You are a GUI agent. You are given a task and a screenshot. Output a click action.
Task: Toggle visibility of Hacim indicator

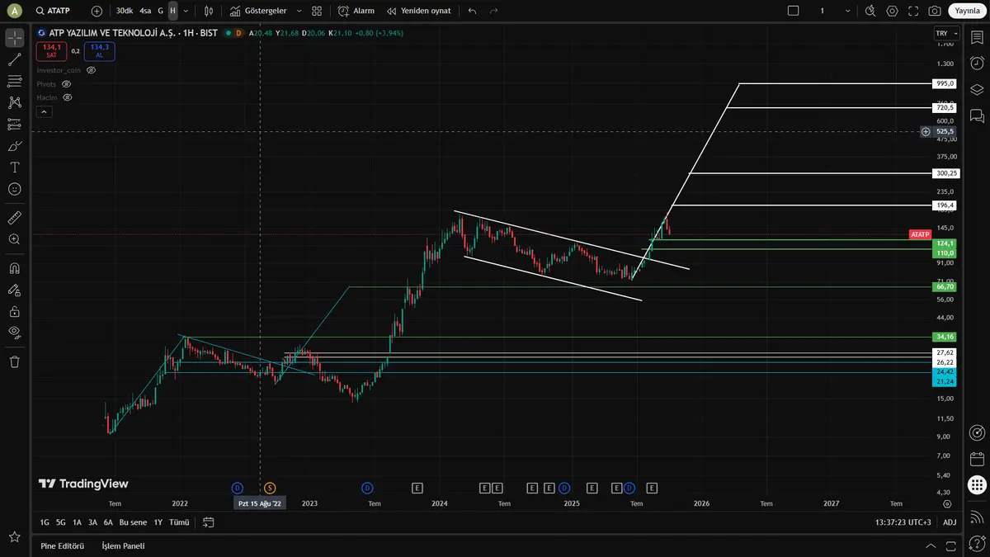click(68, 97)
